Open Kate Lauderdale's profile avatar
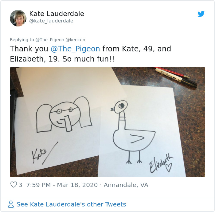Screen dimensions: 215x212 18,18
